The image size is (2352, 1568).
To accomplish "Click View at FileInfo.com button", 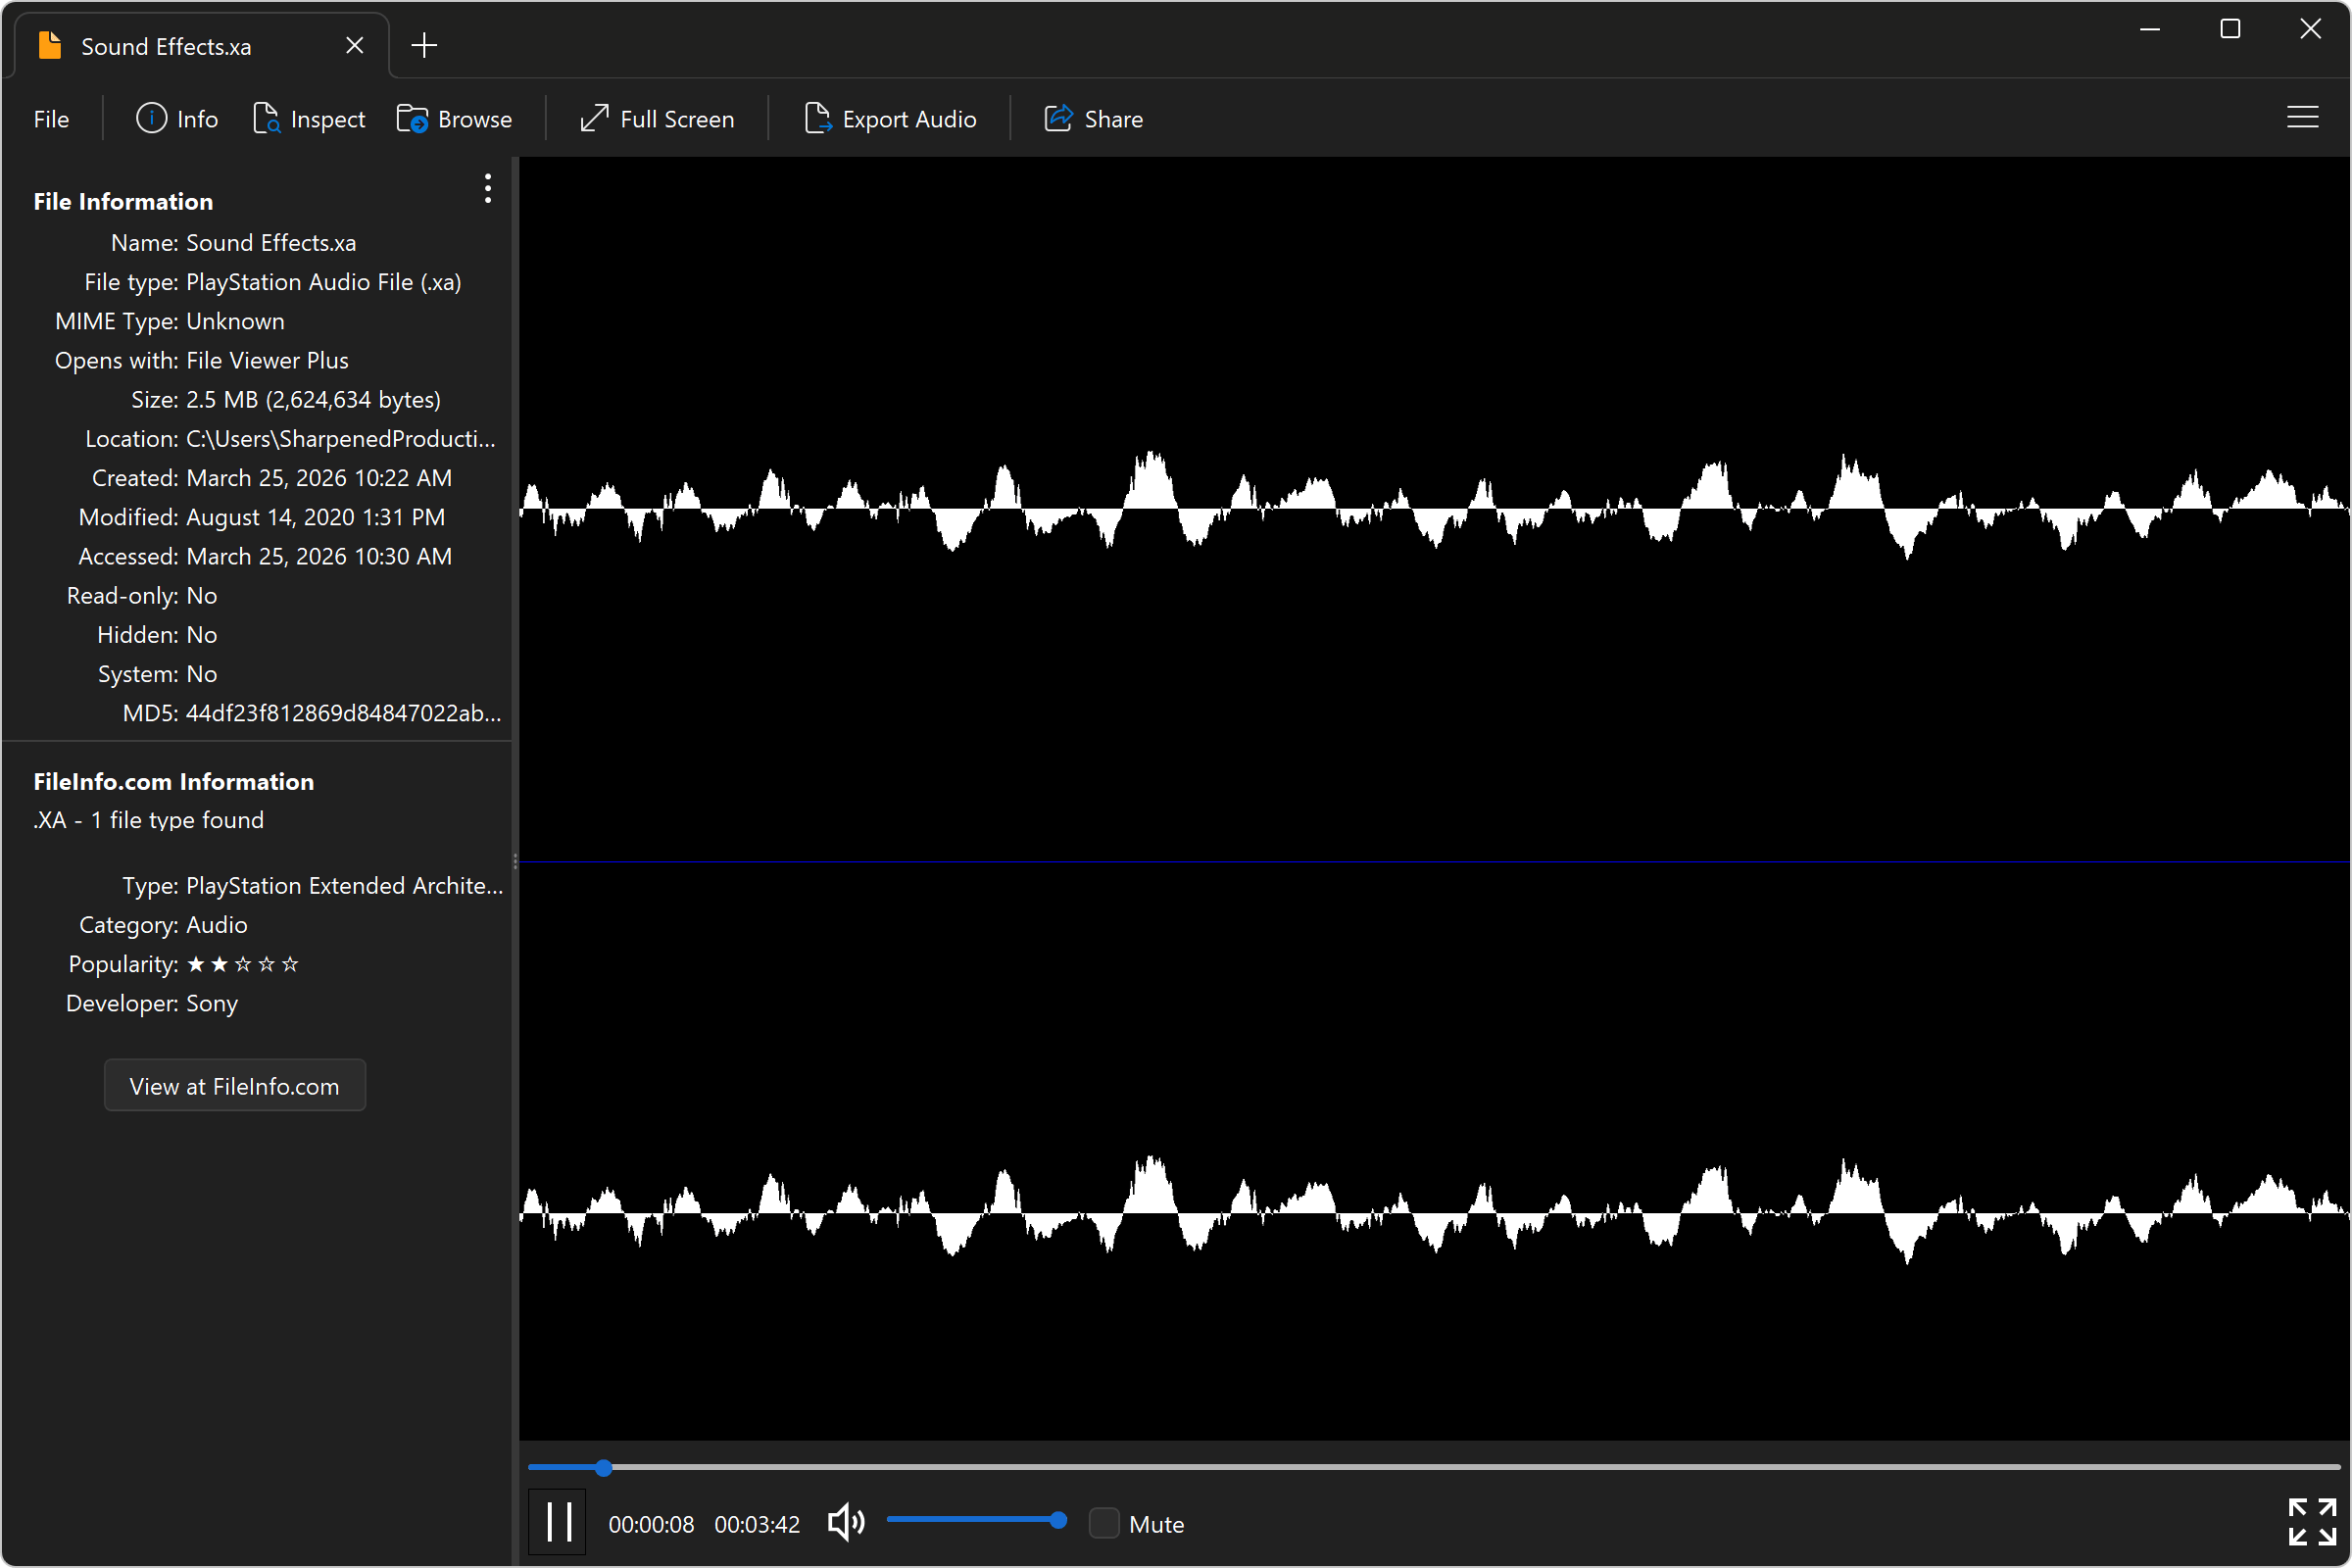I will pyautogui.click(x=235, y=1086).
